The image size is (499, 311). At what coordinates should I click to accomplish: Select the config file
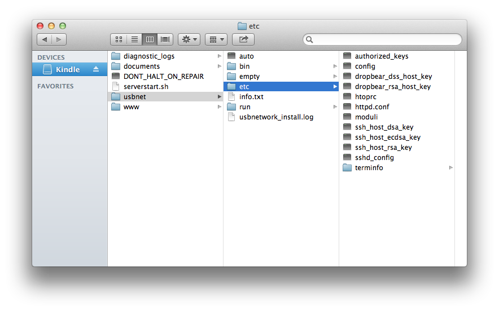(397, 66)
